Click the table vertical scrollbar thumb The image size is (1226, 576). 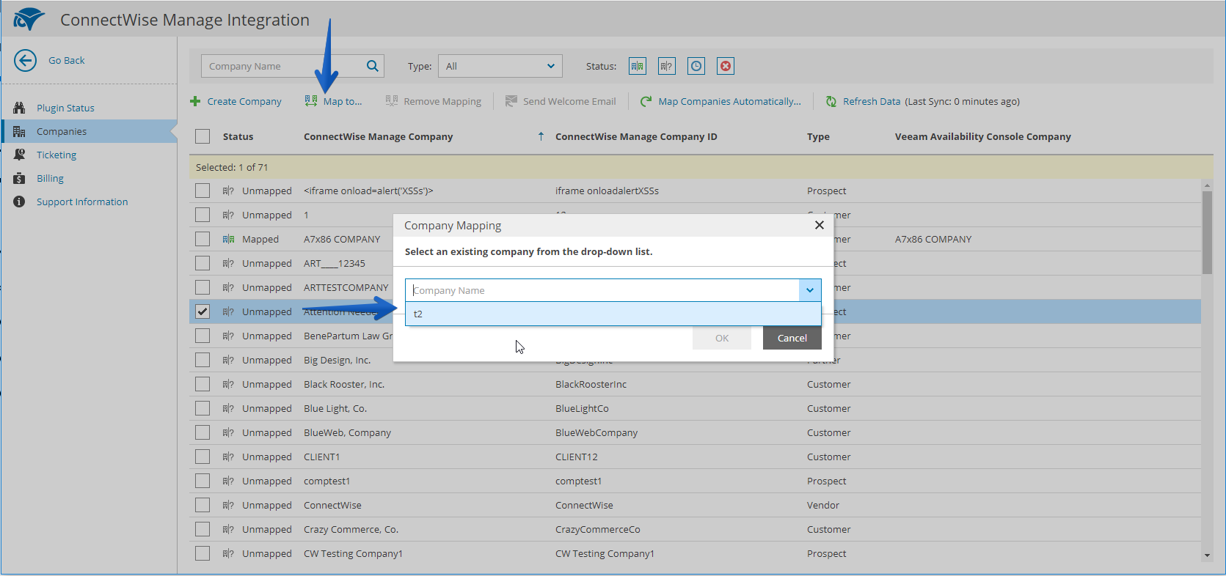[x=1207, y=232]
